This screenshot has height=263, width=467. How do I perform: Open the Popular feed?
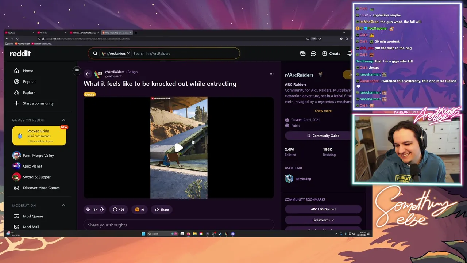[x=29, y=81]
